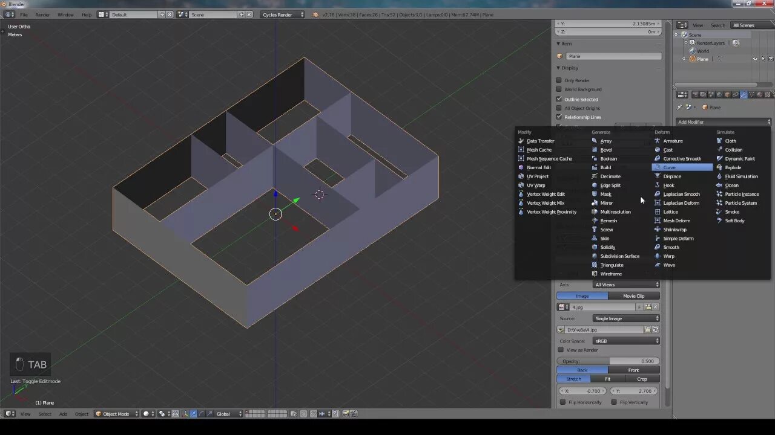The width and height of the screenshot is (775, 435).
Task: Hide Plane object via eye icon in outliner
Action: (x=755, y=59)
